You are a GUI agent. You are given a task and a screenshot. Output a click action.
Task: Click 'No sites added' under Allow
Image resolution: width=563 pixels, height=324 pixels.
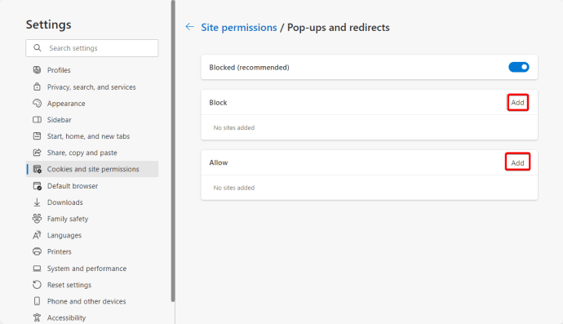[x=233, y=188]
